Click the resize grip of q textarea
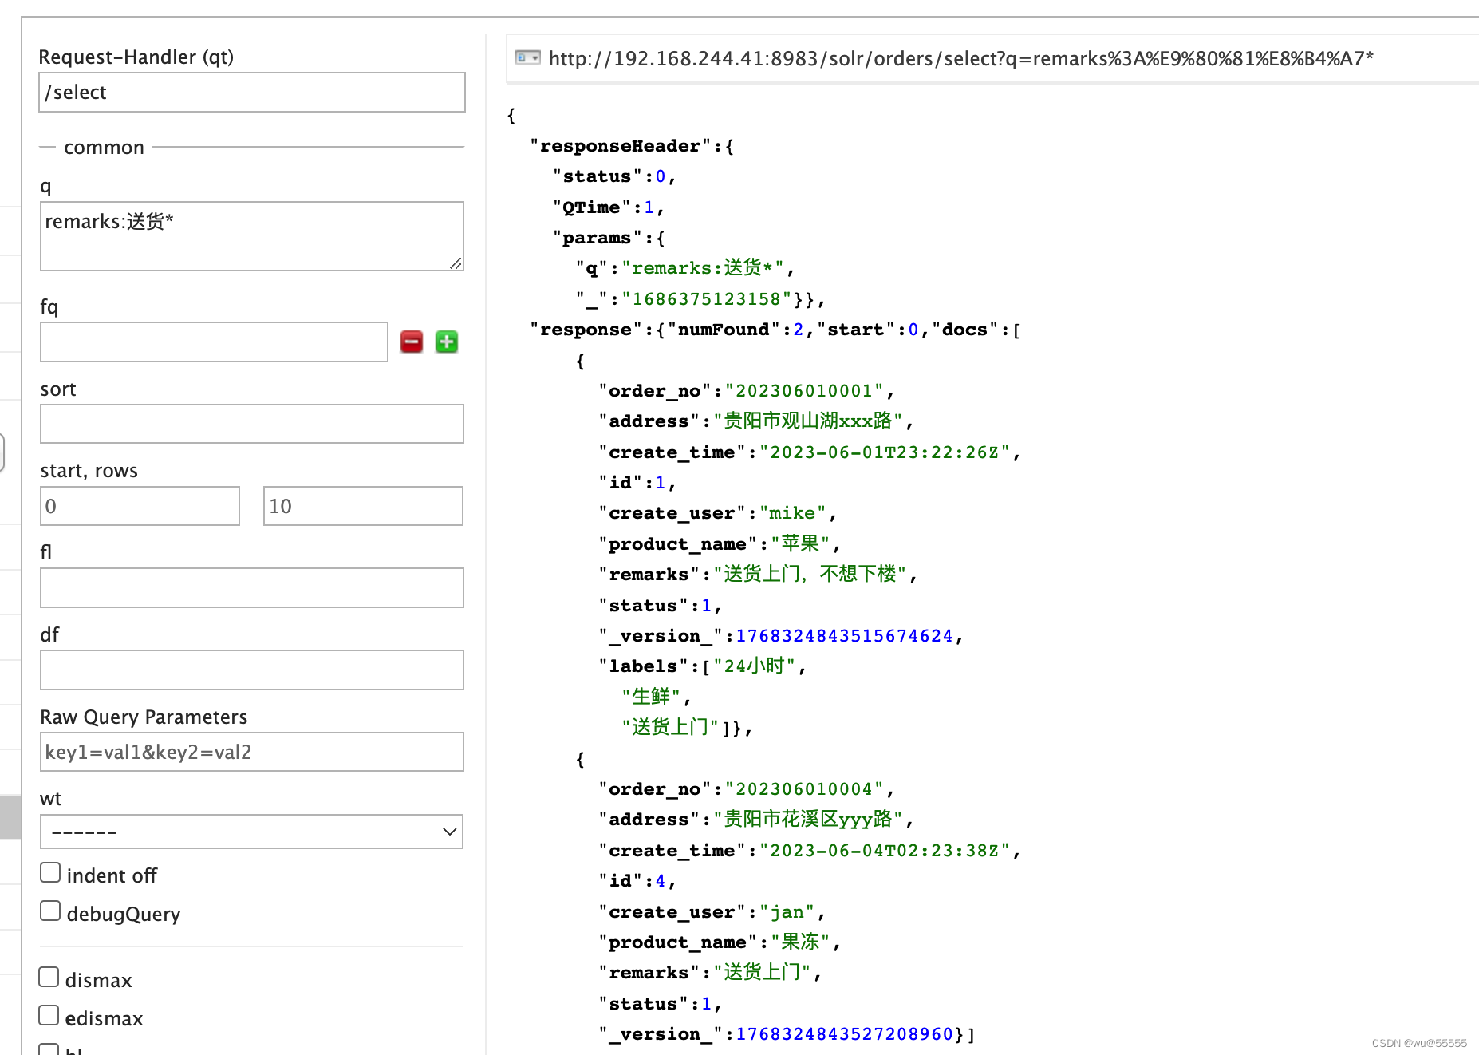Image resolution: width=1479 pixels, height=1055 pixels. click(x=456, y=263)
